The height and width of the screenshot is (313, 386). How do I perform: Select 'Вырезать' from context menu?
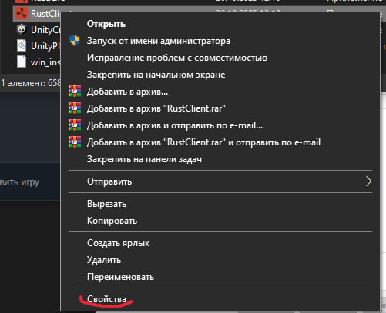click(106, 204)
